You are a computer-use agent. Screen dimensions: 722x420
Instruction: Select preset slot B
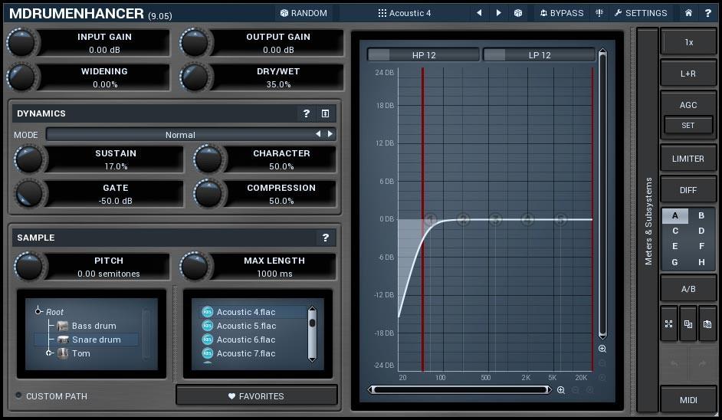701,216
